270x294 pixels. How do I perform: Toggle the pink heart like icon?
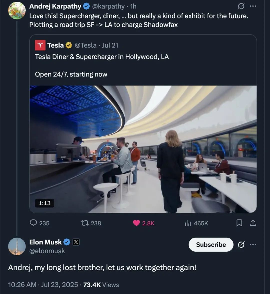click(x=136, y=223)
